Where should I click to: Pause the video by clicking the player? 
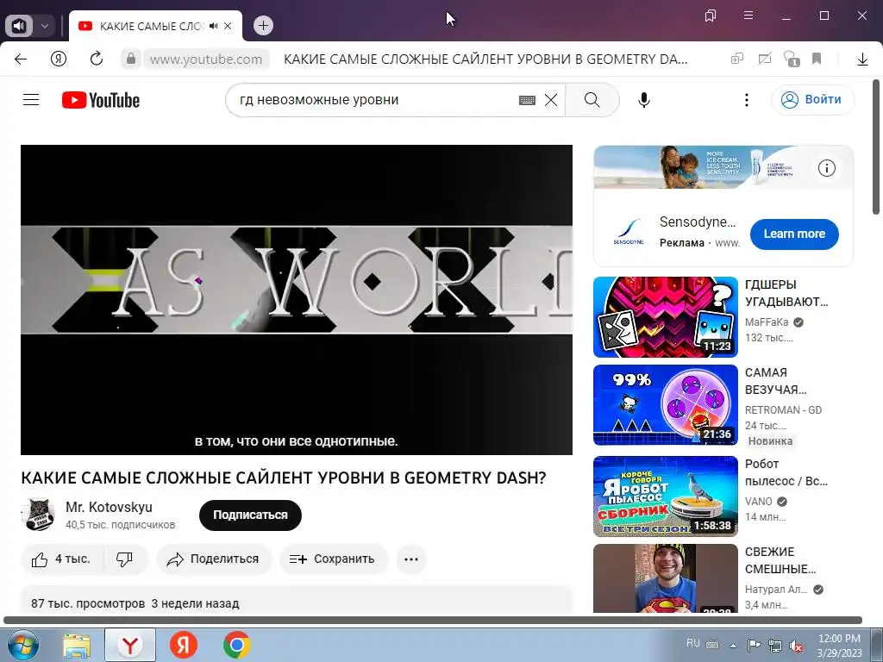point(297,299)
